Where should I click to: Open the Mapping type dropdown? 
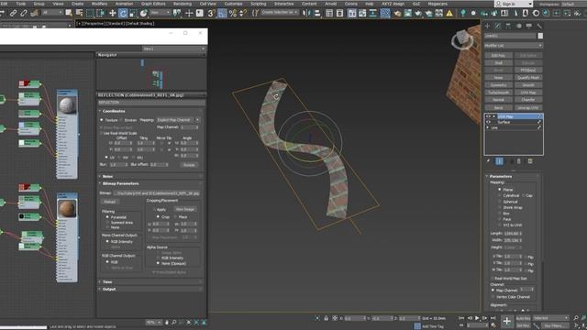click(x=178, y=120)
